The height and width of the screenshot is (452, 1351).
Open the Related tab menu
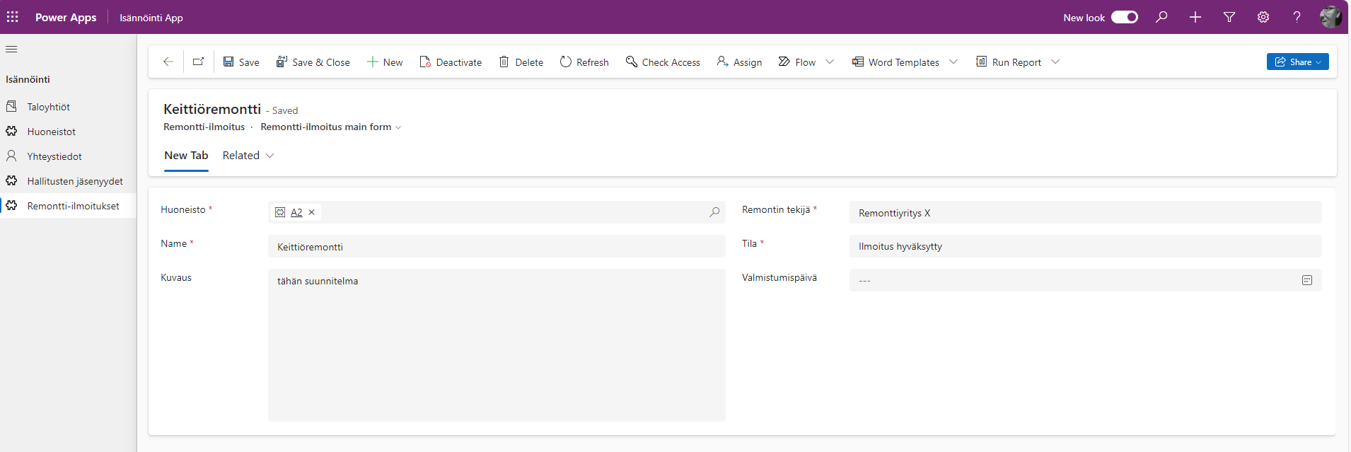click(248, 156)
